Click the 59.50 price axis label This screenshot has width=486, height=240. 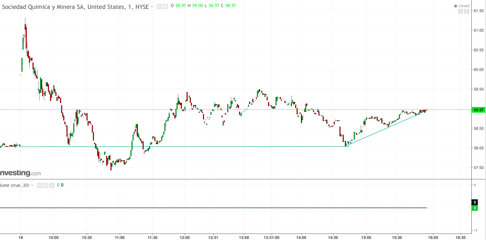[478, 89]
